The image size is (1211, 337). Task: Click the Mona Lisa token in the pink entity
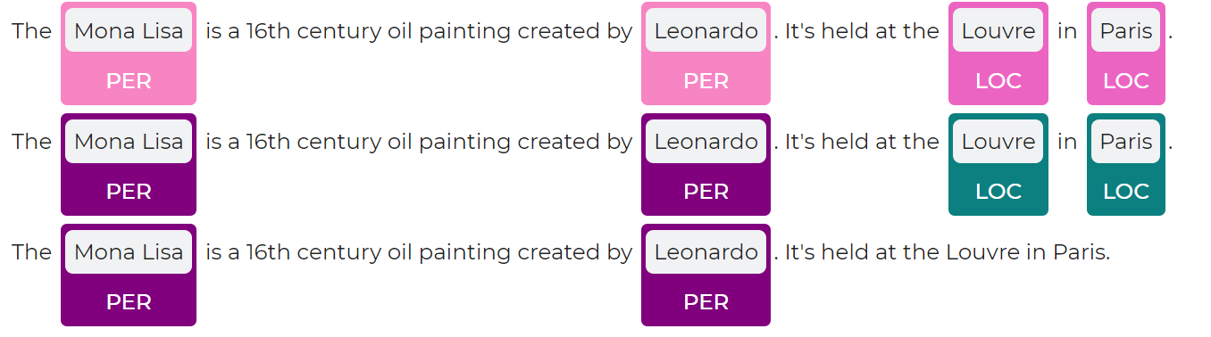pyautogui.click(x=129, y=30)
